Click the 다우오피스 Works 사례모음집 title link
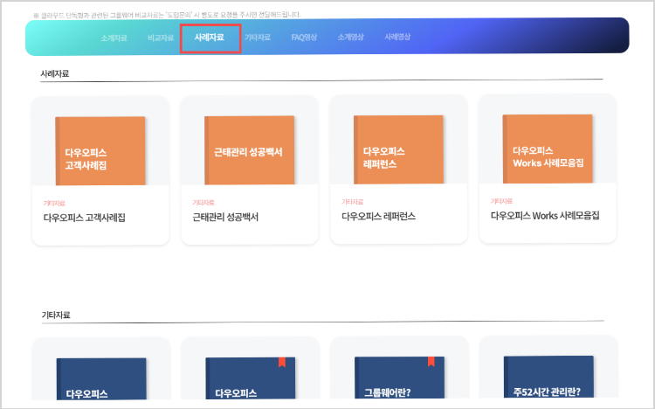Screen dimensions: 655x409 (x=545, y=216)
